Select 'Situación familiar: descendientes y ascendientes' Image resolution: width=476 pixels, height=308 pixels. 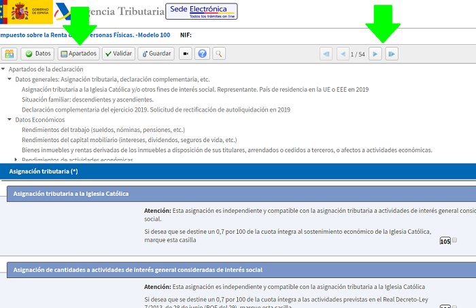pyautogui.click(x=88, y=99)
